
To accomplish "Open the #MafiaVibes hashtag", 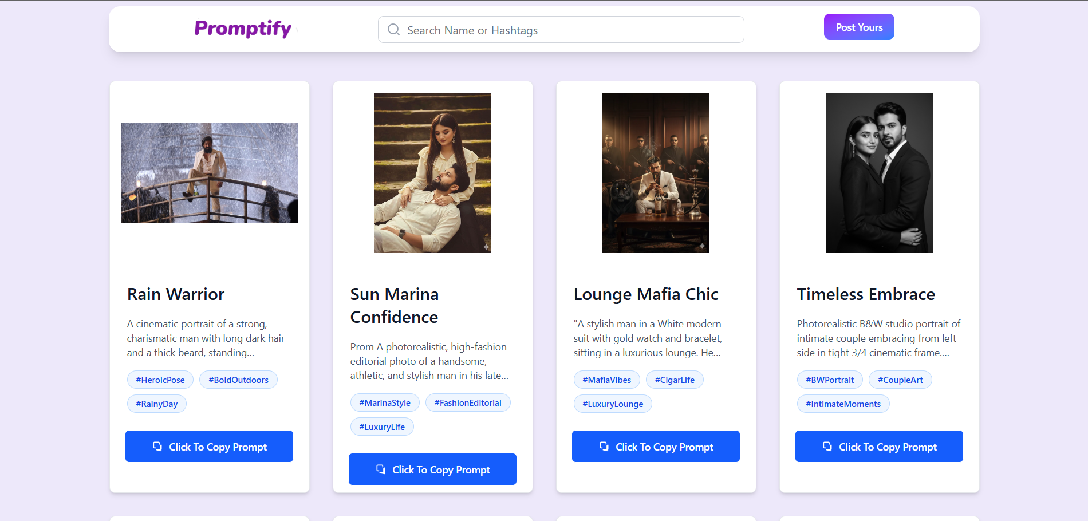I will click(606, 380).
